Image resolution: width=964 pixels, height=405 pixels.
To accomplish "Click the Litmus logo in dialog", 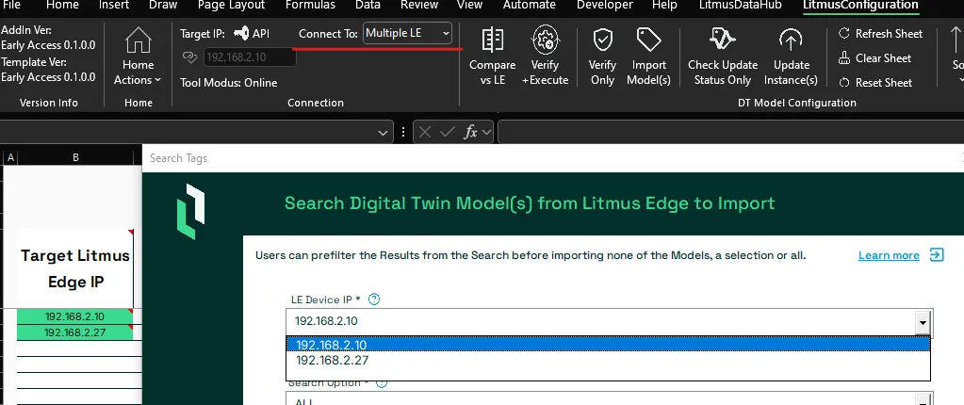I will pos(190,211).
